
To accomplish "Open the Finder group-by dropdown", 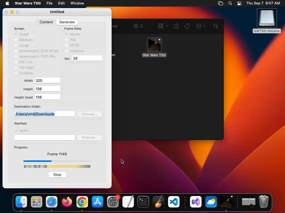I will coord(163,26).
